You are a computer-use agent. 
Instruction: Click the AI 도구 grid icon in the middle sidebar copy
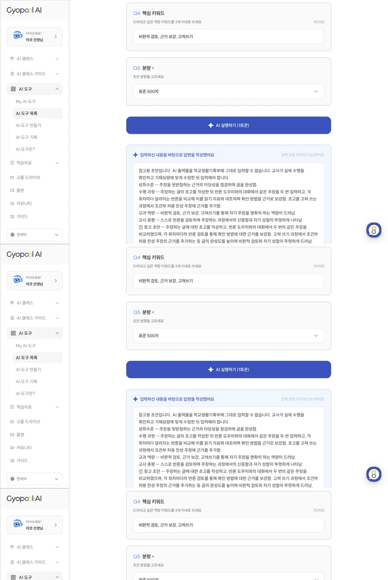pos(13,333)
